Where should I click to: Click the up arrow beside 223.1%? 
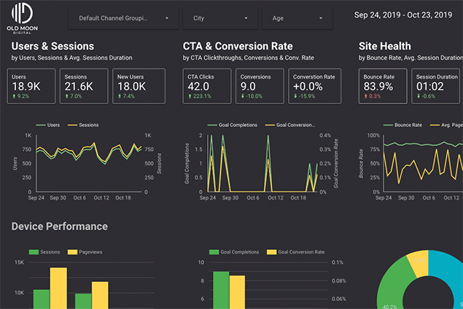pos(190,96)
